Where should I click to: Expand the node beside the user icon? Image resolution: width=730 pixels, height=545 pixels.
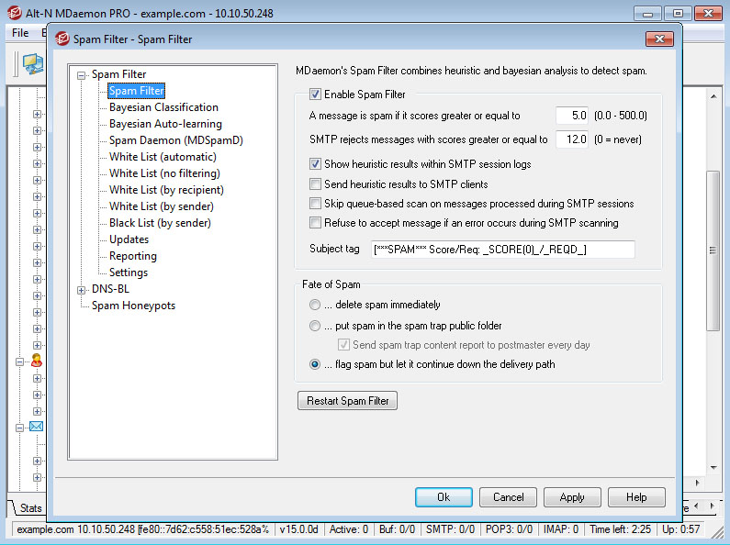click(19, 361)
